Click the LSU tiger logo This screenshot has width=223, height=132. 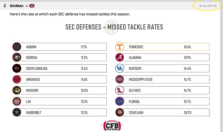pos(17,101)
